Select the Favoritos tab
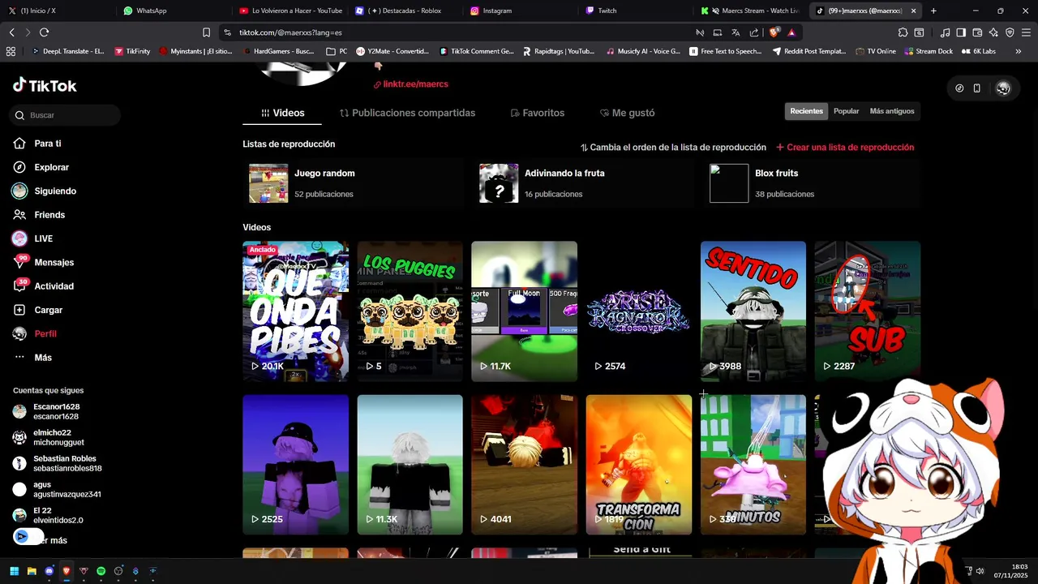Image resolution: width=1038 pixels, height=584 pixels. 537,113
